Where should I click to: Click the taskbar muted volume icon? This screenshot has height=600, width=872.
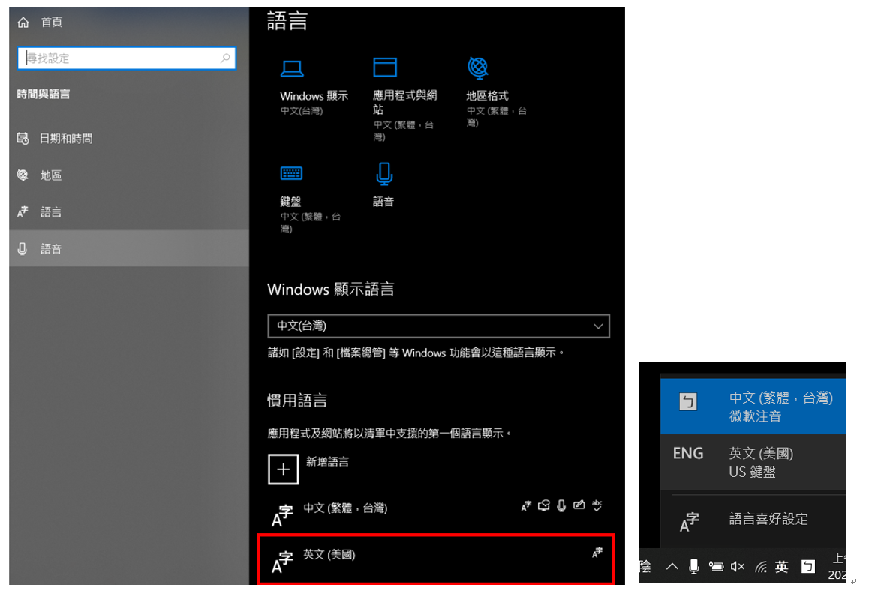pos(738,567)
